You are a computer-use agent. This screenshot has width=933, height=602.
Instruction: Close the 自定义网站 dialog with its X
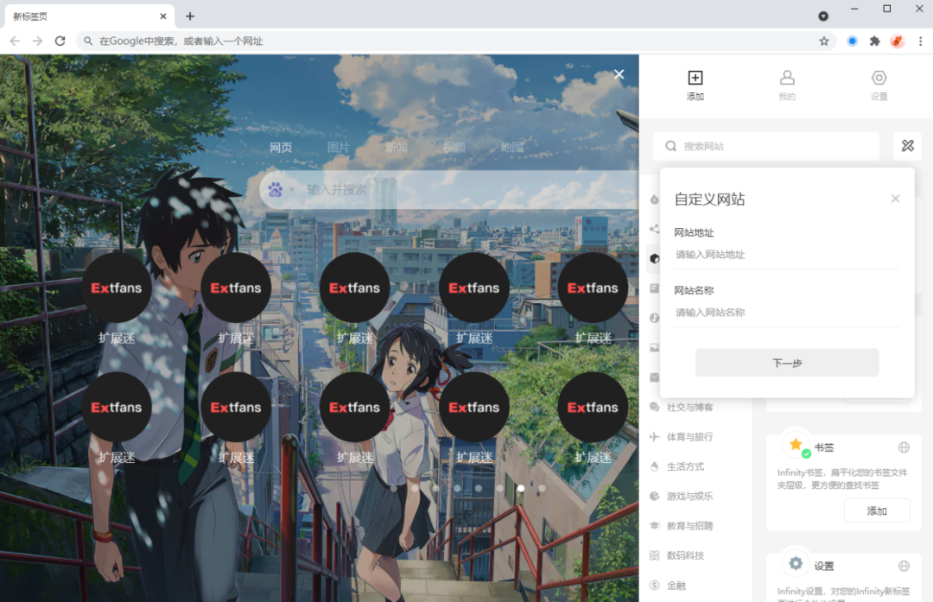coord(895,199)
